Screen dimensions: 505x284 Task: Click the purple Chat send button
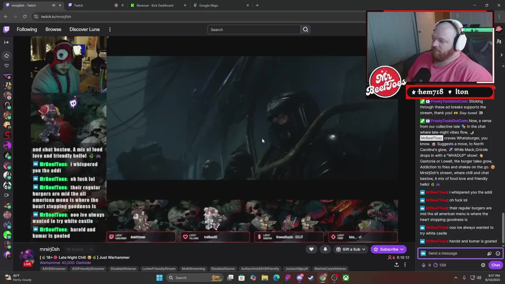click(x=496, y=265)
